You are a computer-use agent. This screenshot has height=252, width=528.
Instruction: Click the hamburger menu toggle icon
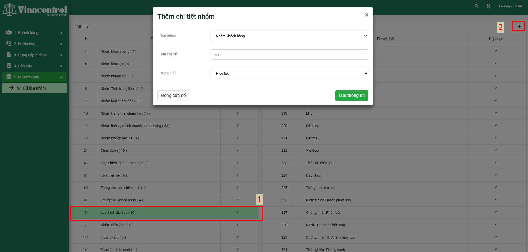click(x=77, y=6)
